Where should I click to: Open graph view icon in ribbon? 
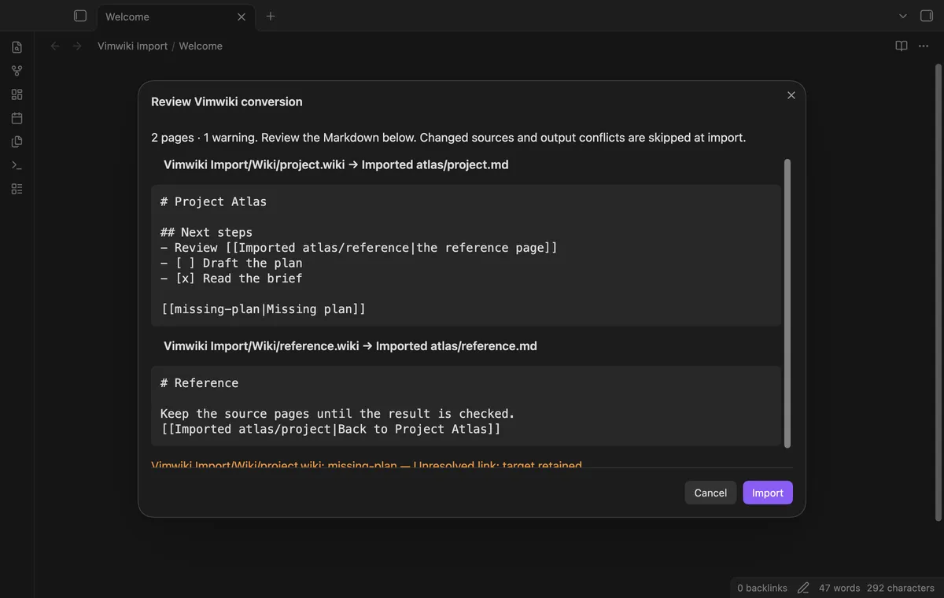tap(17, 71)
